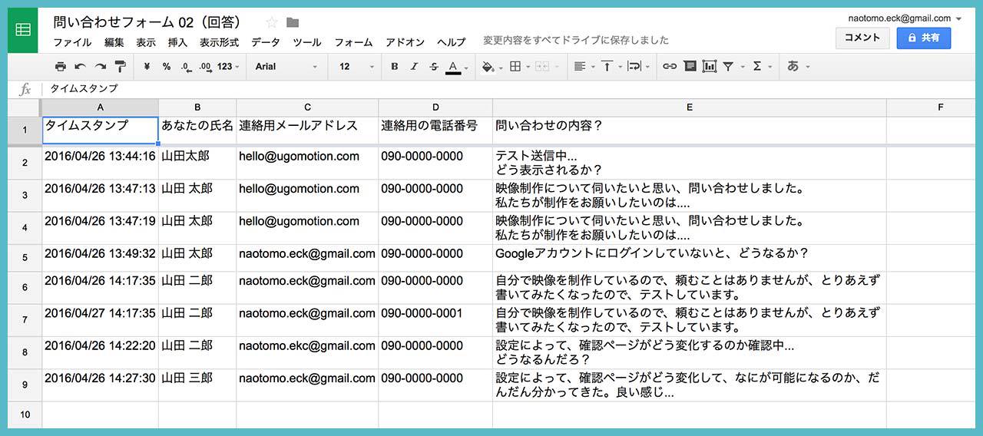Decrease decimal places
983x436 pixels.
[186, 67]
